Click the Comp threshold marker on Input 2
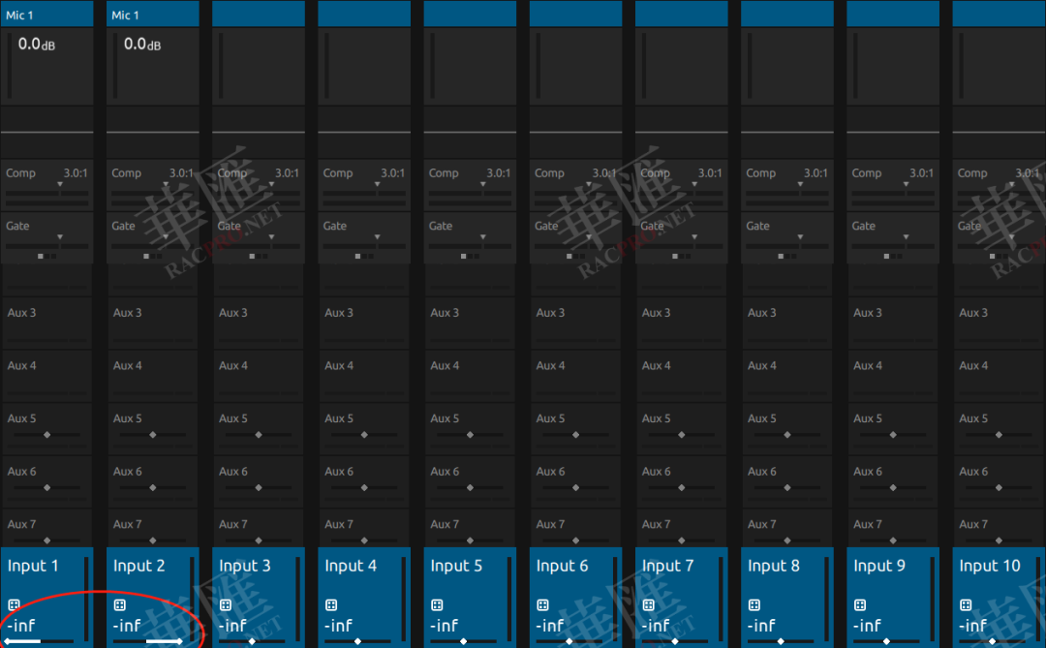This screenshot has width=1046, height=648. coord(166,184)
